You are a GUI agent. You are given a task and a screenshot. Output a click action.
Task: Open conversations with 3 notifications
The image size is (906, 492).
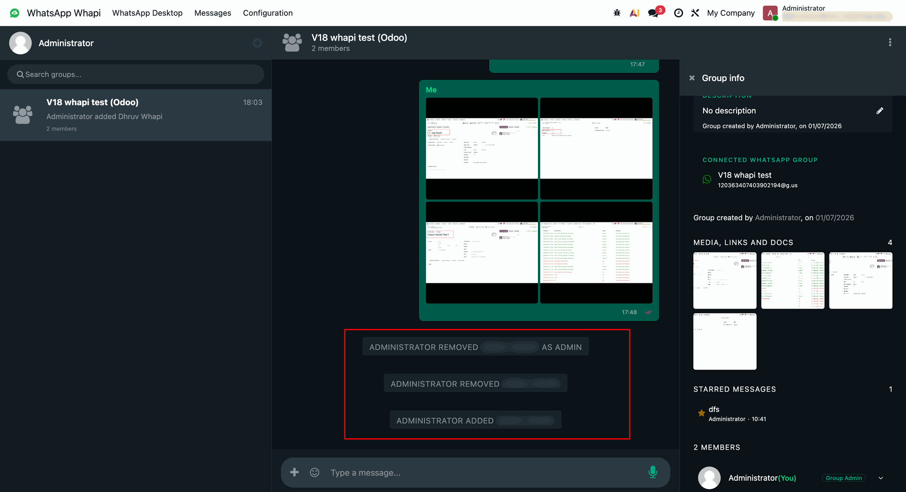pyautogui.click(x=655, y=12)
